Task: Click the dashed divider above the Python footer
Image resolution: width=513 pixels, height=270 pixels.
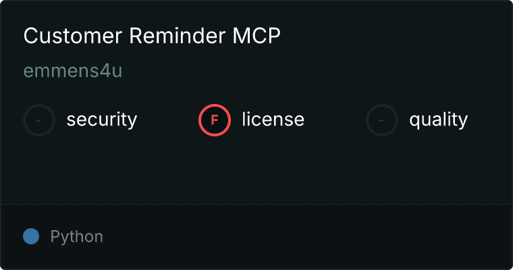Action: pos(256,205)
